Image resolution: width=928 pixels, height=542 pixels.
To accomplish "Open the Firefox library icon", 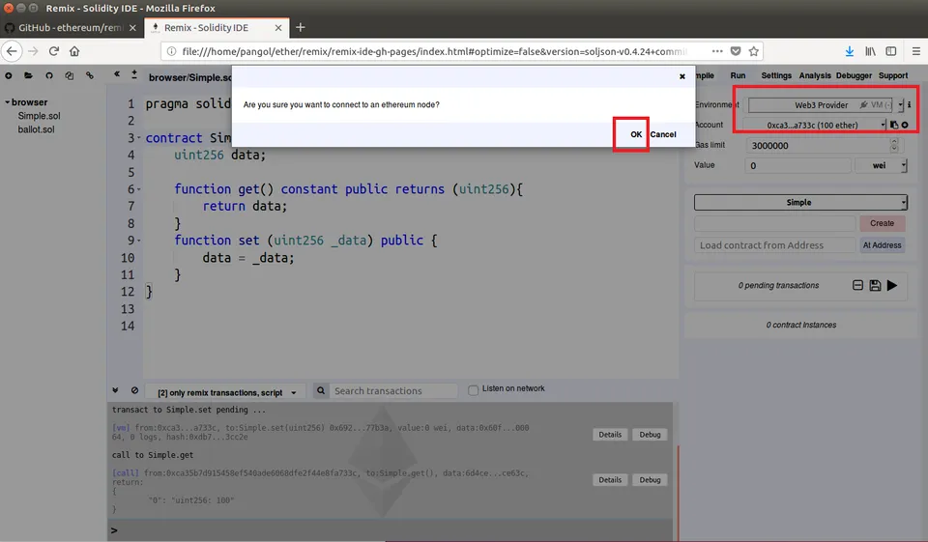I will pos(870,51).
